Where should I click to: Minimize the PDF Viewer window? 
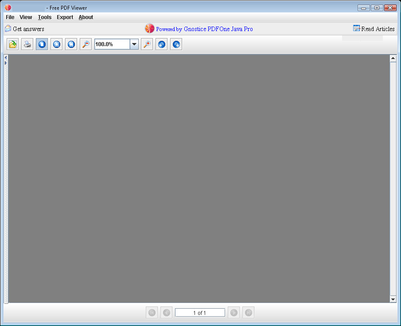[363, 8]
